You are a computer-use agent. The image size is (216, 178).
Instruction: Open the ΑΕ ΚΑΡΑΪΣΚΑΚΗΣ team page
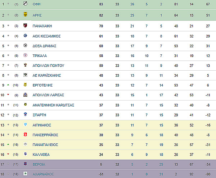[47, 75]
